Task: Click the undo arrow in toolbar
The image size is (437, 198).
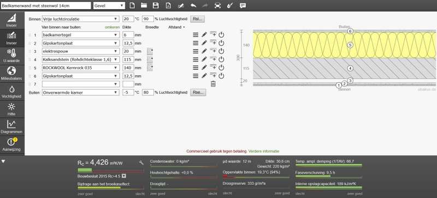Action: pyautogui.click(x=193, y=5)
